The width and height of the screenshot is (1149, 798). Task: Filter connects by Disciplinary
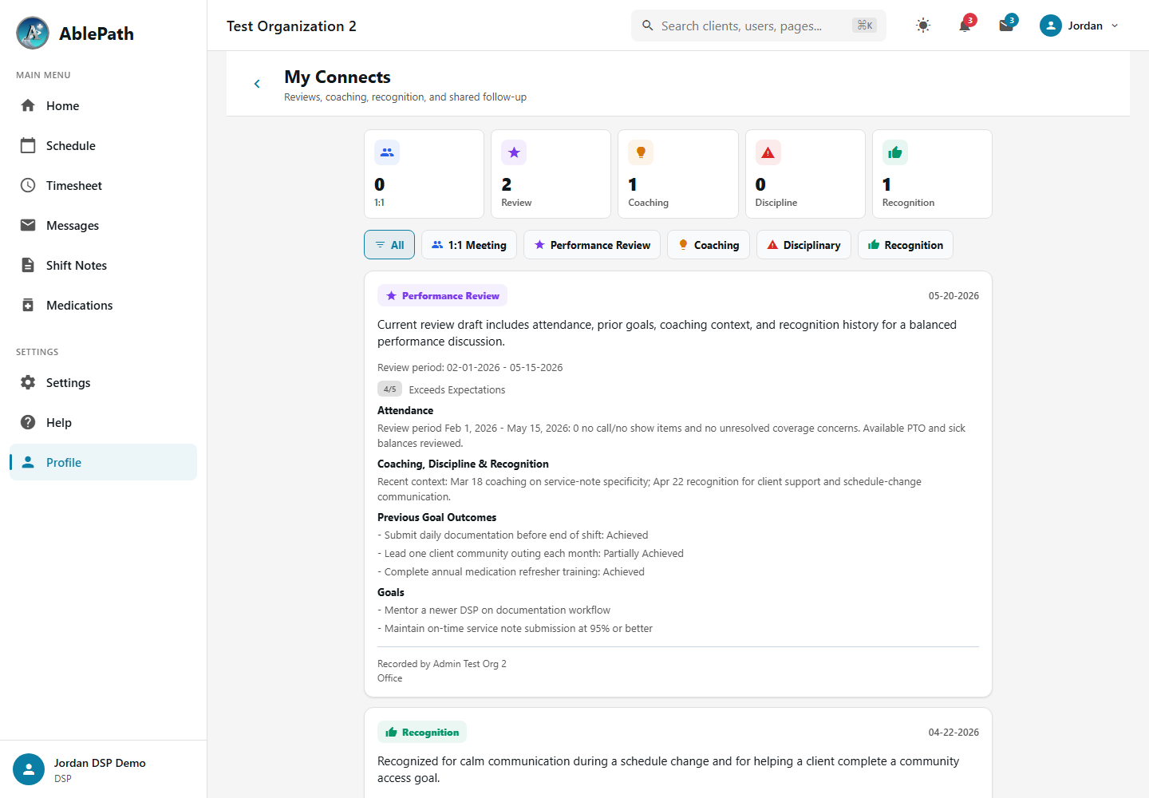804,245
